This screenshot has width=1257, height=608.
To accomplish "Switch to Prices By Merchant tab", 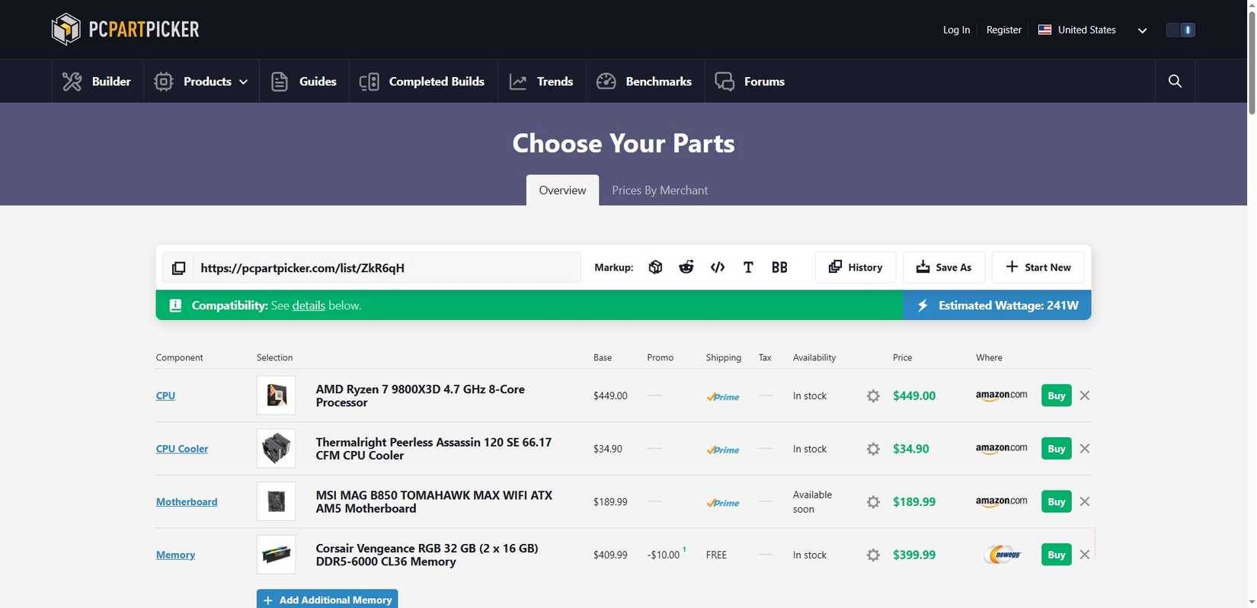I will [660, 190].
